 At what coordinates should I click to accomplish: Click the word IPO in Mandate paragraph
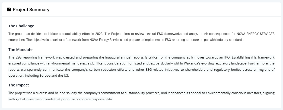227,57
